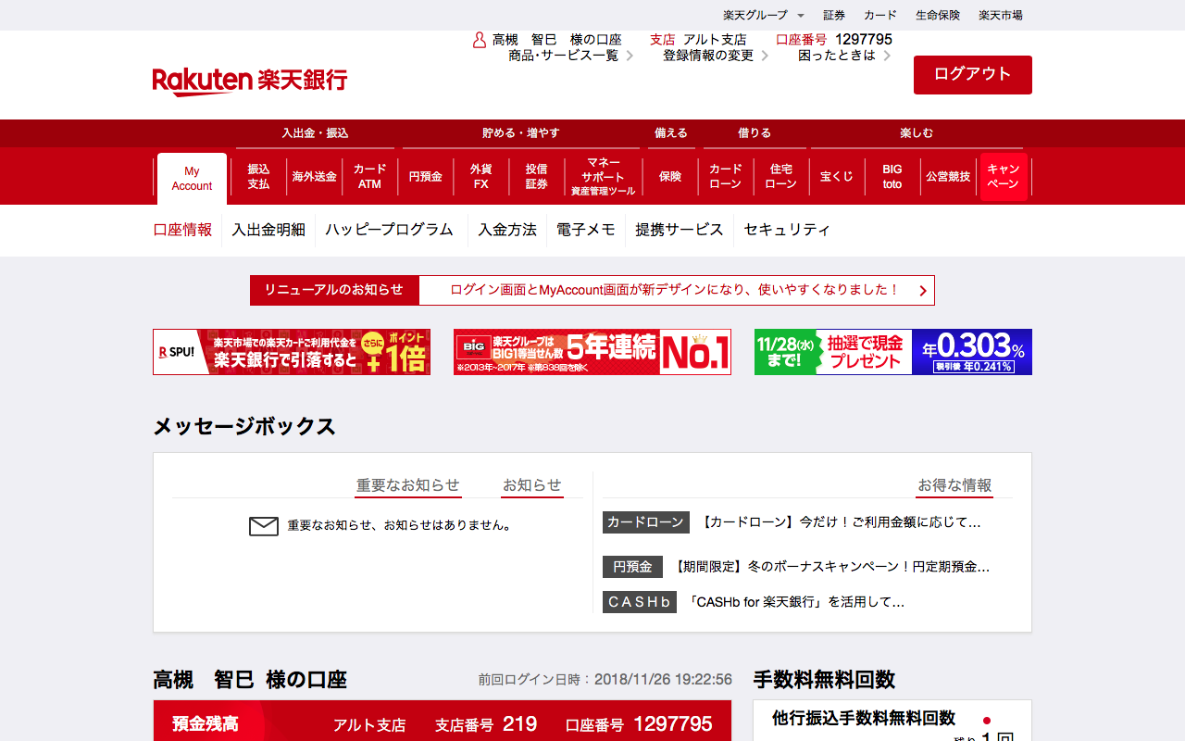Open the 公営競技 menu item
This screenshot has height=741, width=1185.
(x=949, y=177)
